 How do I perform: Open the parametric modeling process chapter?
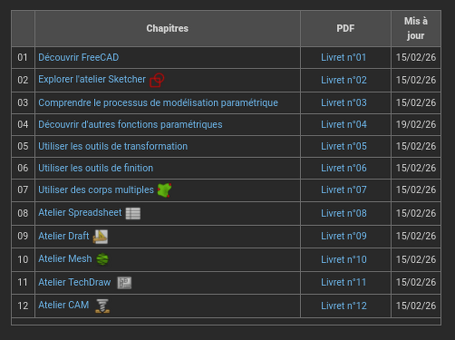pos(158,103)
